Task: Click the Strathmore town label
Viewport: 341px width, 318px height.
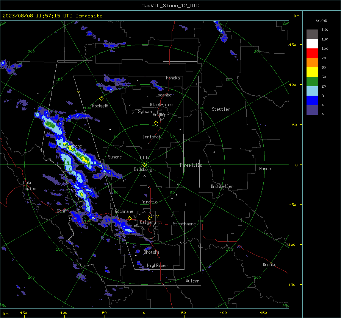Action: (x=184, y=224)
